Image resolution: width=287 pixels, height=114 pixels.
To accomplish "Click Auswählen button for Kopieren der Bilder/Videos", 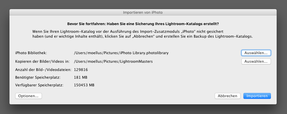I will click(256, 62).
